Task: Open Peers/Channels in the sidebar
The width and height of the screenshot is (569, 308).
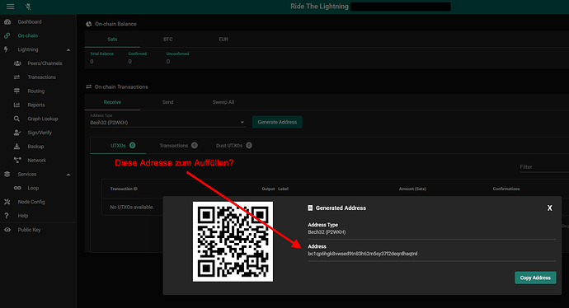Action: pos(45,63)
